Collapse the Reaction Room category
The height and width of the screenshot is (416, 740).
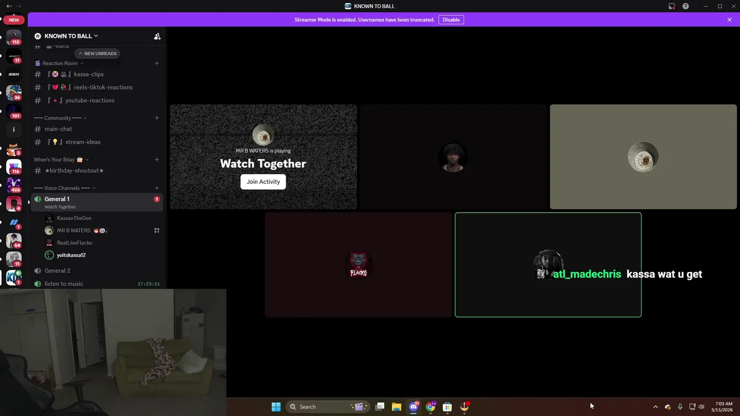pyautogui.click(x=60, y=63)
